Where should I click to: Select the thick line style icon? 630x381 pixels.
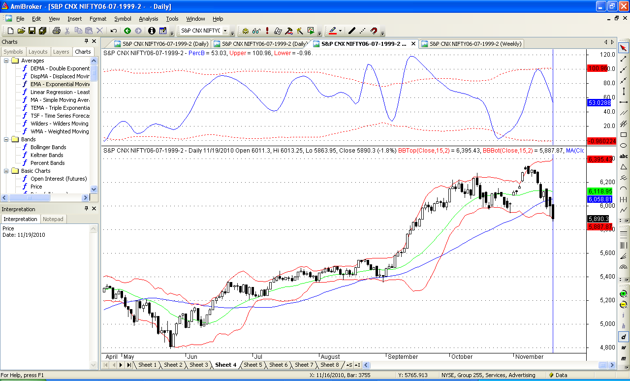pos(351,31)
